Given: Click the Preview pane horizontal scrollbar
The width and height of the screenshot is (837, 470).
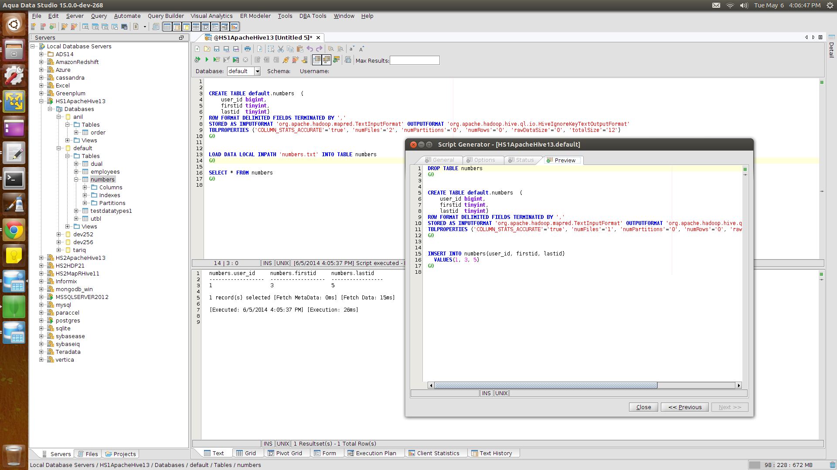Looking at the screenshot, I should (x=545, y=386).
